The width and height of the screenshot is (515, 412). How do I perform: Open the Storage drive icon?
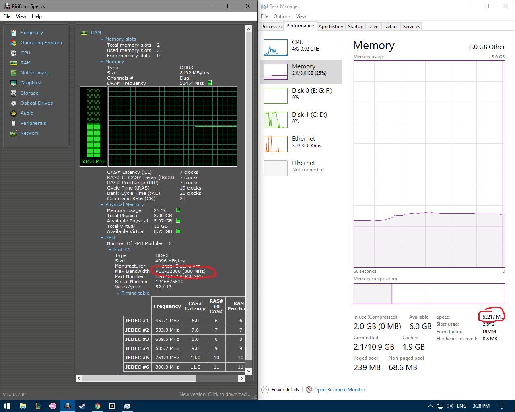pyautogui.click(x=14, y=93)
